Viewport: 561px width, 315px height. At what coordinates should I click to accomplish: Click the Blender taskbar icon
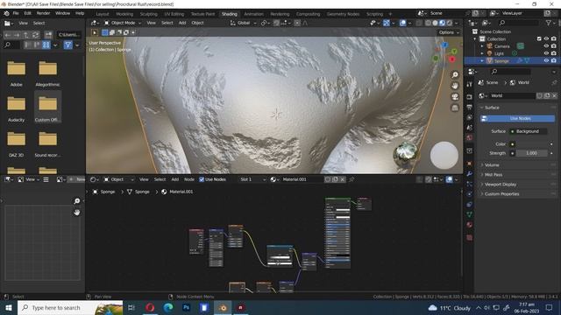(x=223, y=307)
